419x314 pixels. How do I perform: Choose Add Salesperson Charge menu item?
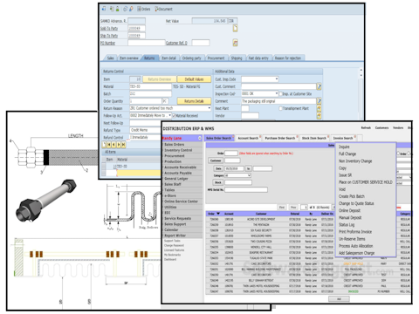(356, 253)
